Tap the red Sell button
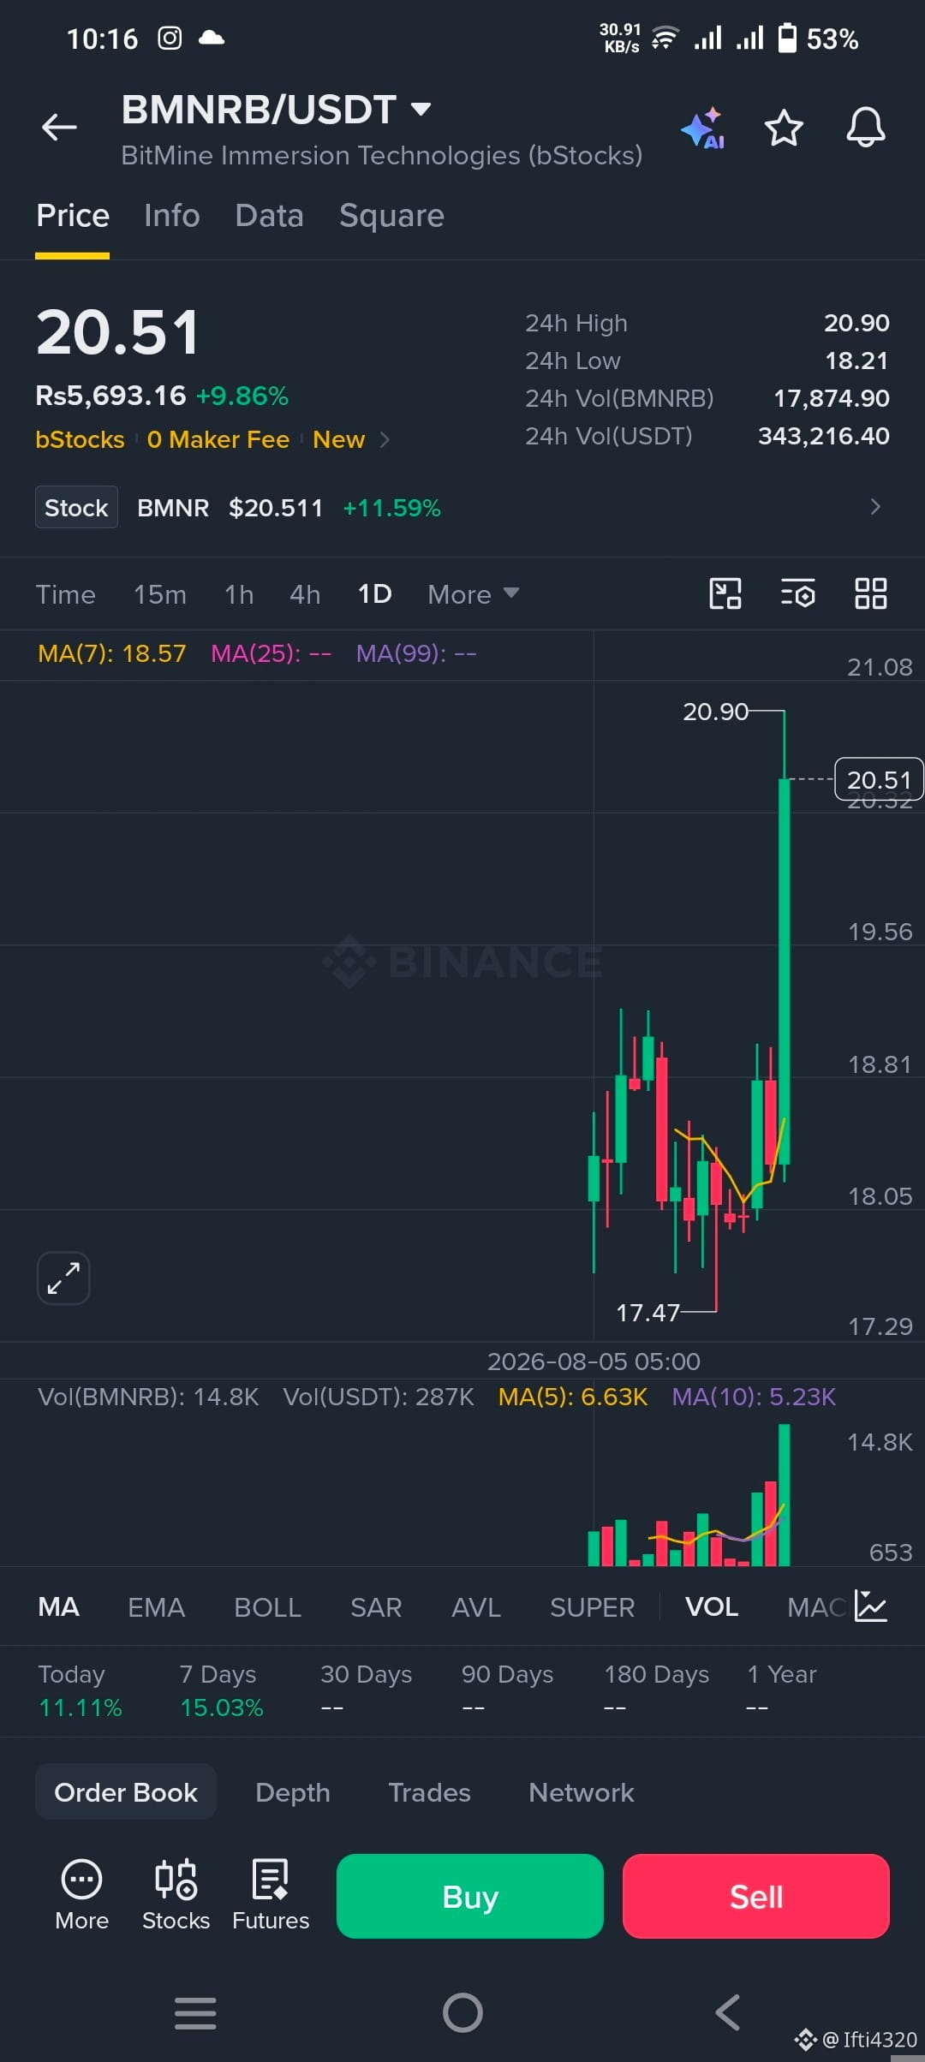Screen dimensions: 925x2062 [x=756, y=1896]
